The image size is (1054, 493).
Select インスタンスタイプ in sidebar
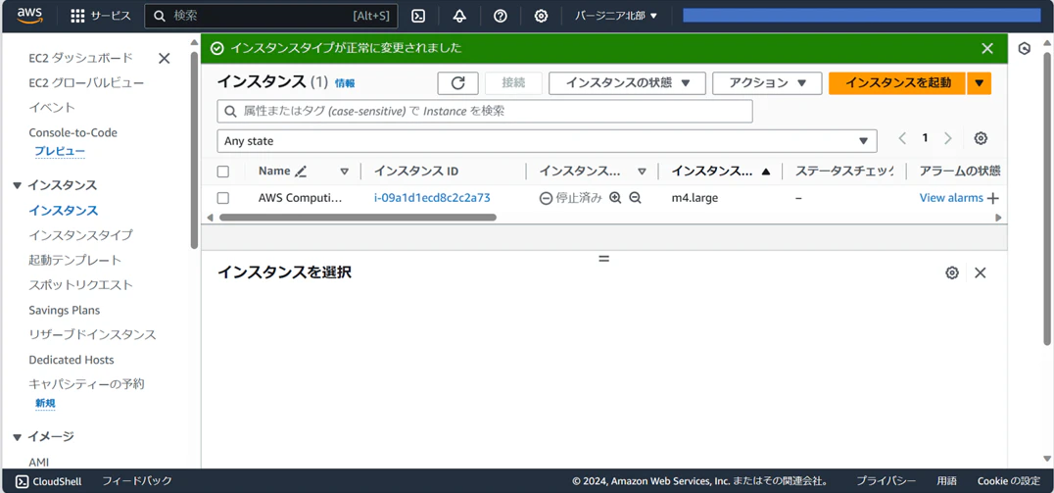(x=80, y=234)
